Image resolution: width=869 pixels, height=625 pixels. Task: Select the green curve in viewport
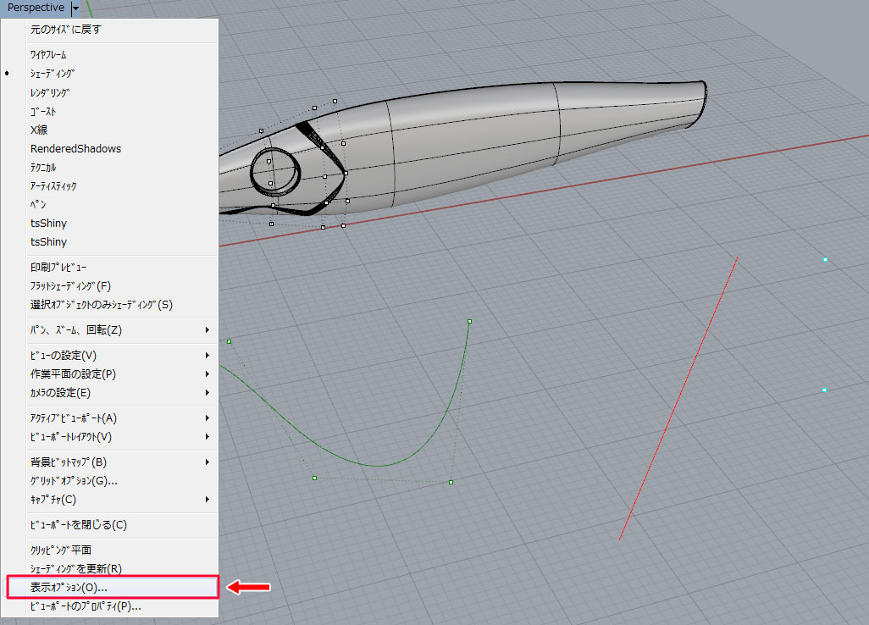pos(379,466)
